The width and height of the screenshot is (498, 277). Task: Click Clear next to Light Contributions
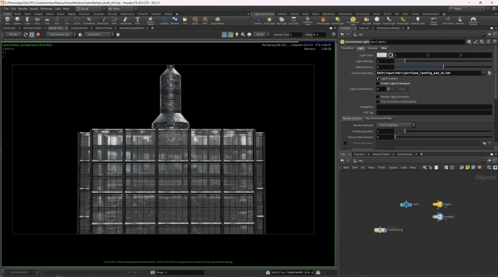[402, 89]
